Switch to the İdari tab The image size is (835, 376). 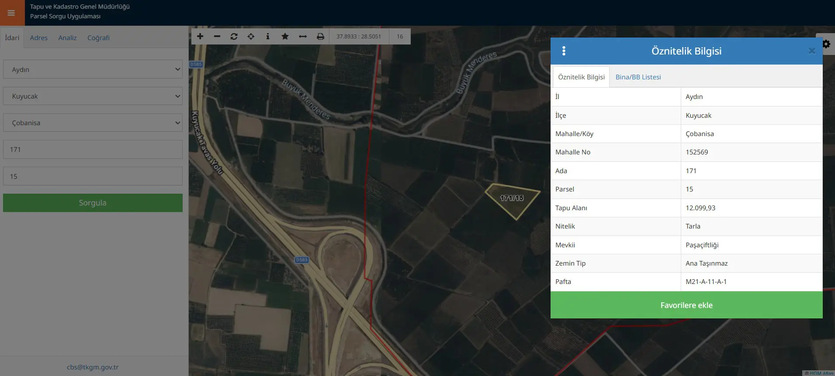pos(12,38)
